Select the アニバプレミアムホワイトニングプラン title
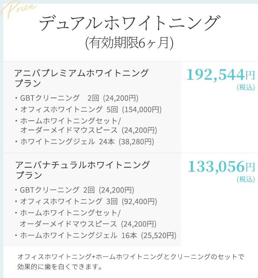Viewport: 258px width, 278px height. click(81, 78)
